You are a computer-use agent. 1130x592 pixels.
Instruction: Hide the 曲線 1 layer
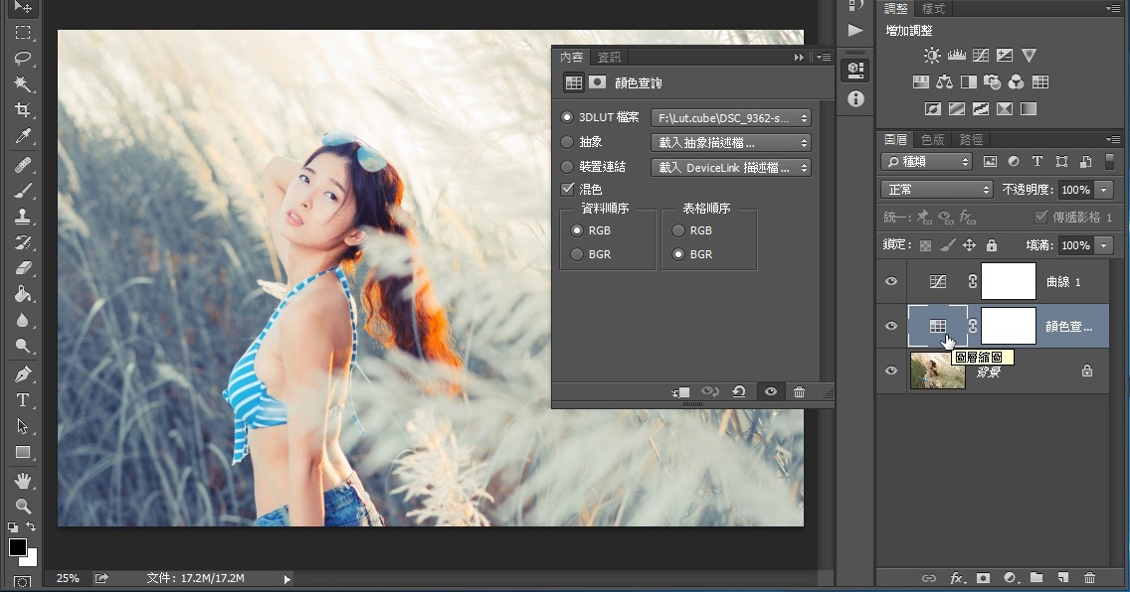[891, 281]
